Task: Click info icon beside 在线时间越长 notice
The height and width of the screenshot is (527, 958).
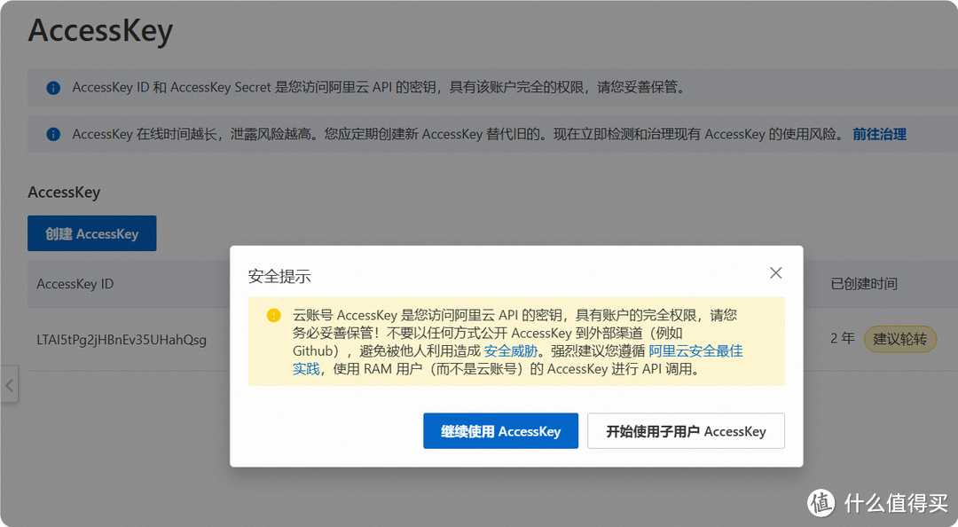Action: point(53,134)
